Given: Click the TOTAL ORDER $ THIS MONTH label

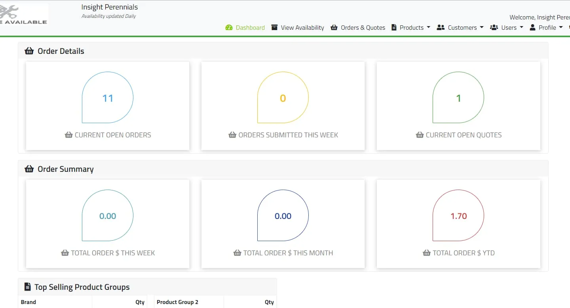Looking at the screenshot, I should coord(288,253).
